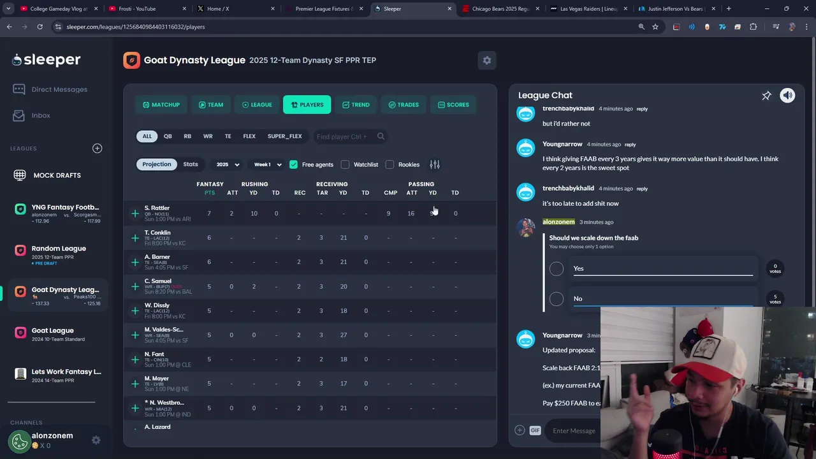The image size is (816, 459).
Task: Filter players by TE
Action: tap(228, 136)
